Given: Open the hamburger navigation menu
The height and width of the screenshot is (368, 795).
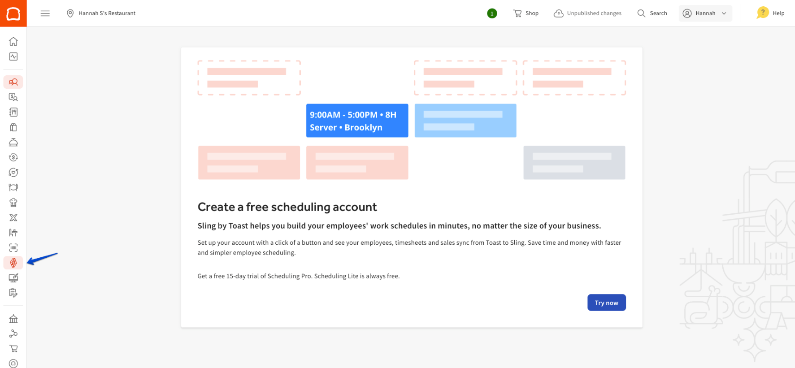Looking at the screenshot, I should (45, 13).
